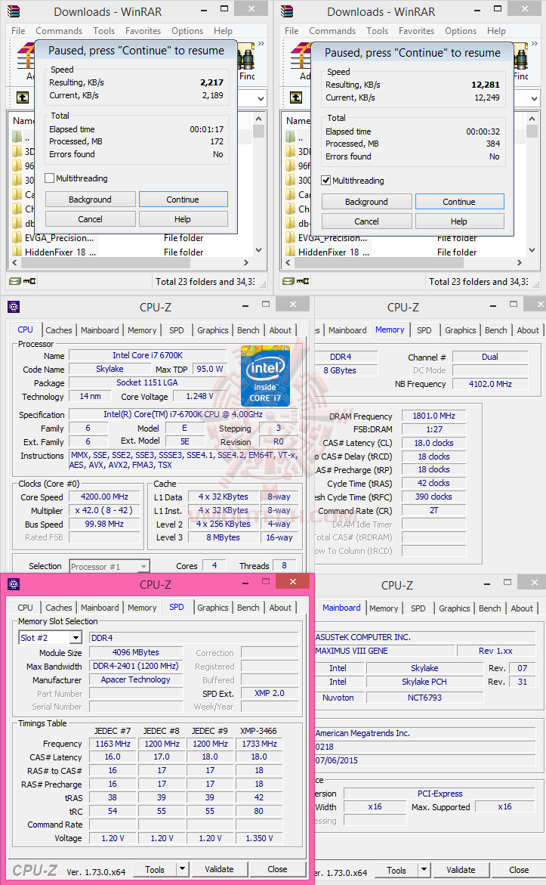Click the parent '..' folder icon in the right WinRAR
Screen dimensions: 546x885
(x=291, y=137)
